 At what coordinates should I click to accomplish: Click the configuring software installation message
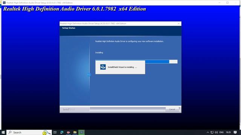129,41
